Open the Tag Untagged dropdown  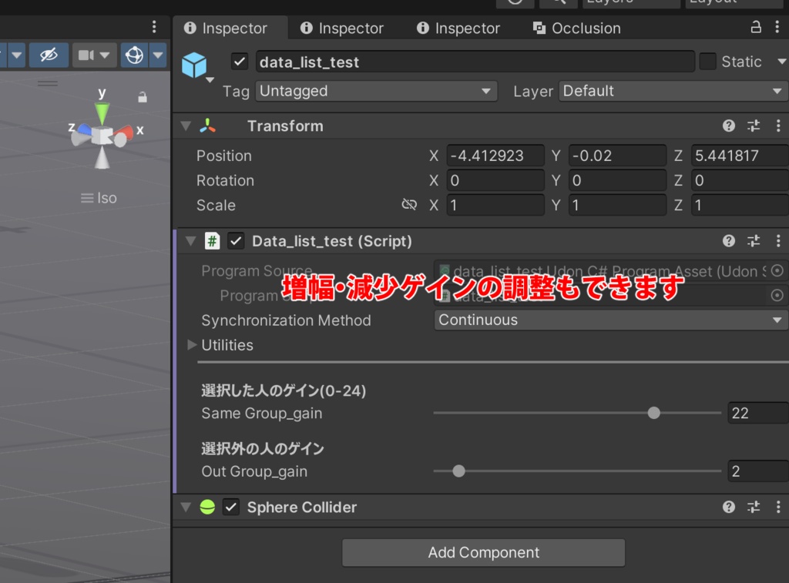click(376, 91)
